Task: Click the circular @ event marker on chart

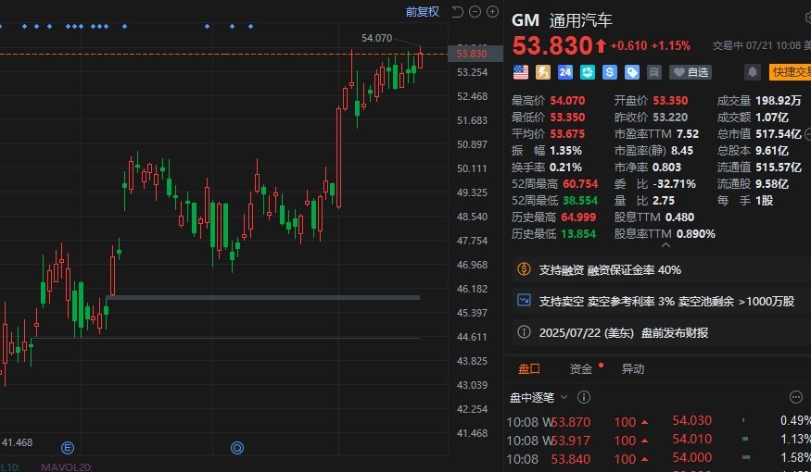Action: click(237, 448)
